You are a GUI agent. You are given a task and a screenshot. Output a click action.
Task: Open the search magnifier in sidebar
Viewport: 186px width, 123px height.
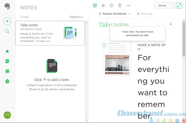point(7,31)
